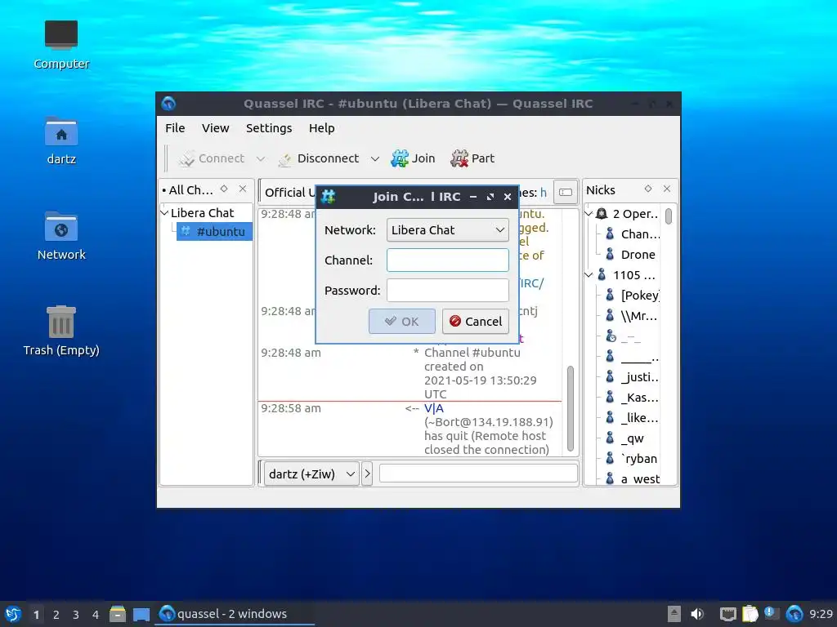Viewport: 837px width, 627px height.
Task: Close the All Chats panel
Action: click(243, 189)
